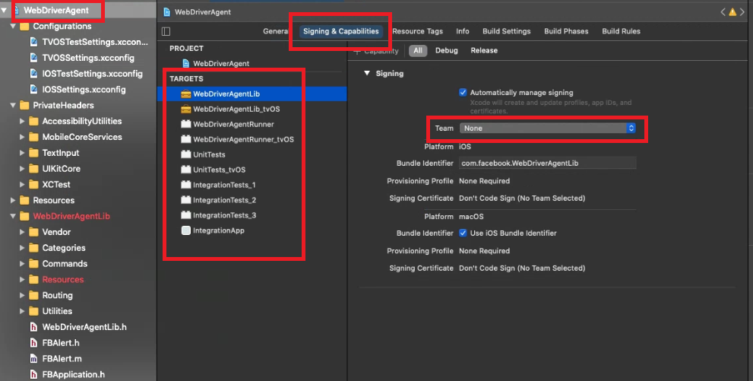Click the WebDriverAgentLib.h header file icon

[x=33, y=327]
